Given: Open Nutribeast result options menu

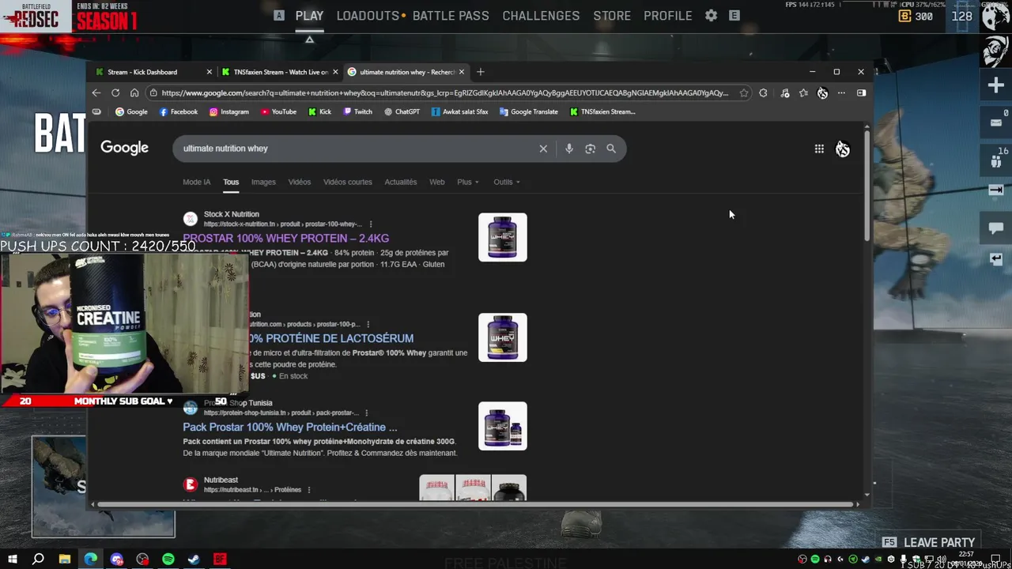Looking at the screenshot, I should coord(309,490).
